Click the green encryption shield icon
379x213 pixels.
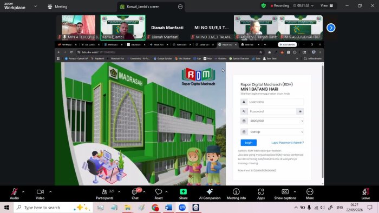(264, 5)
